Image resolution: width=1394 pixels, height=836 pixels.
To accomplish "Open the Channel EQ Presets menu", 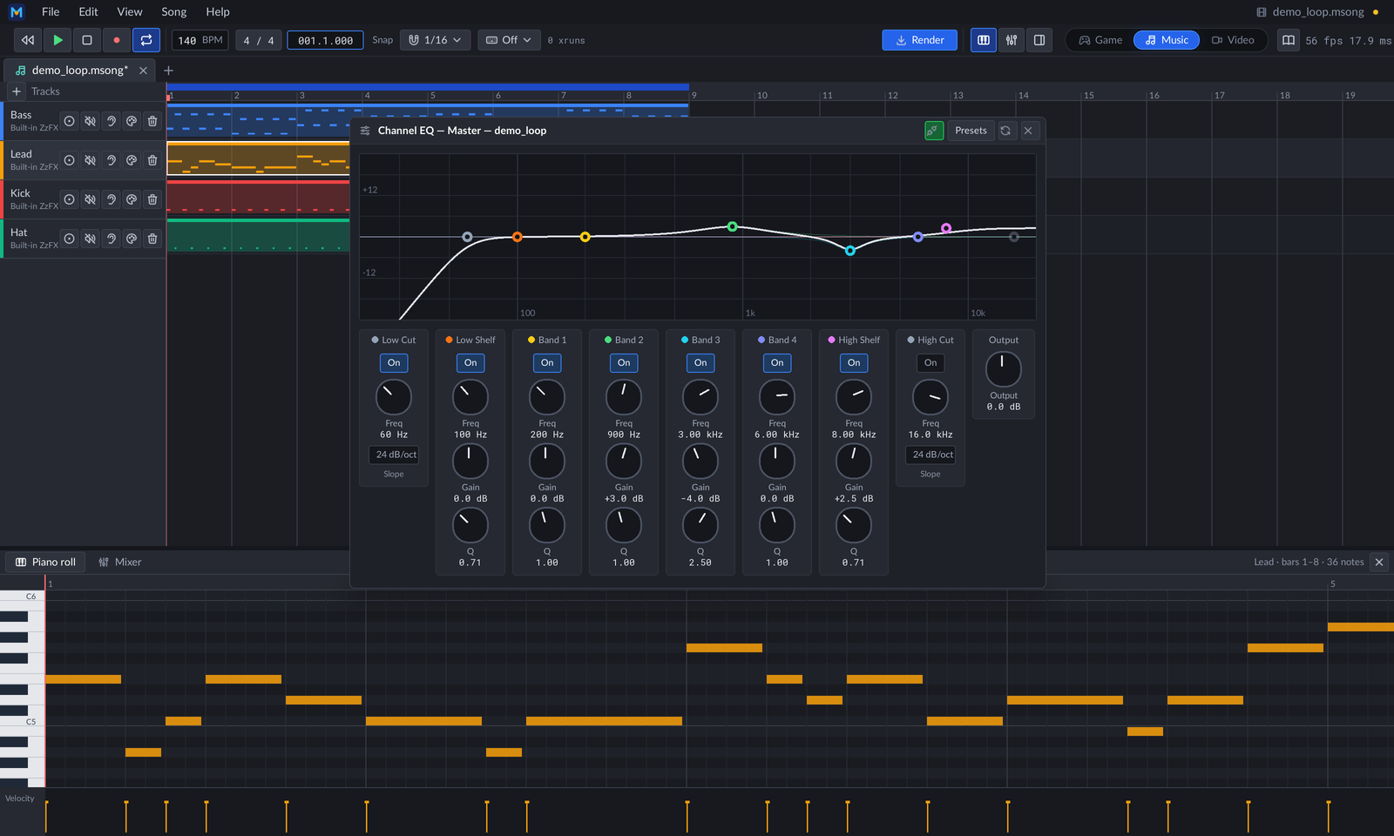I will pyautogui.click(x=971, y=131).
